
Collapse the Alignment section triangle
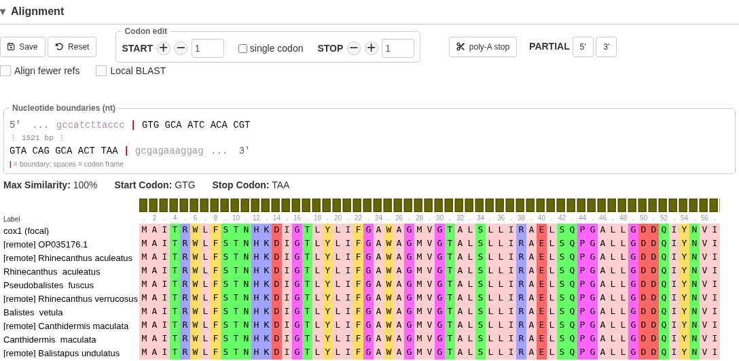click(3, 12)
